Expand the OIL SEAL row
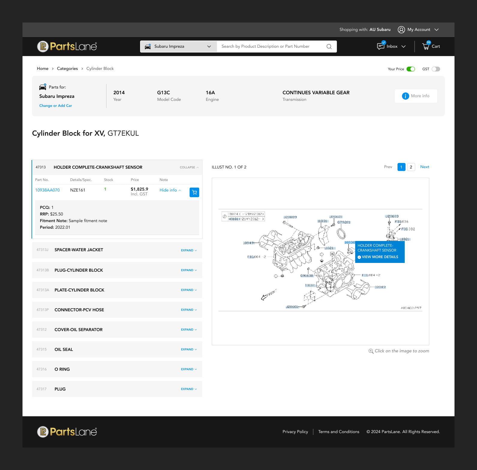The height and width of the screenshot is (470, 477). 189,349
